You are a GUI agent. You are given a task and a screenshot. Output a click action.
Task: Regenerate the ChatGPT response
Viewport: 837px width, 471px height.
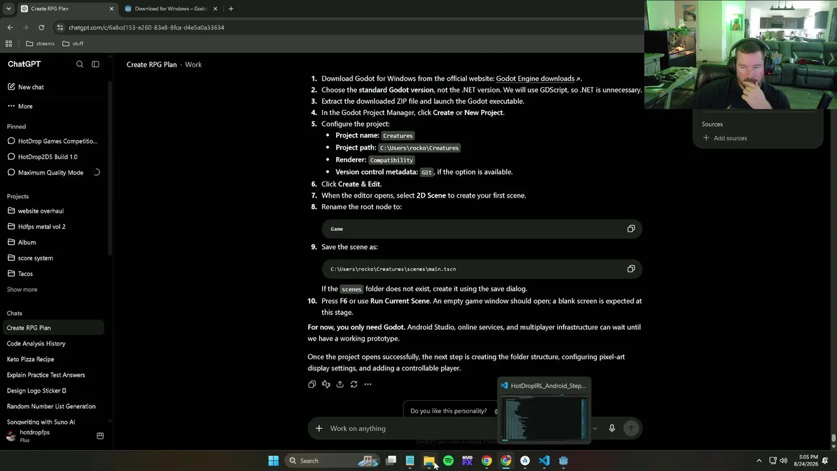(354, 384)
